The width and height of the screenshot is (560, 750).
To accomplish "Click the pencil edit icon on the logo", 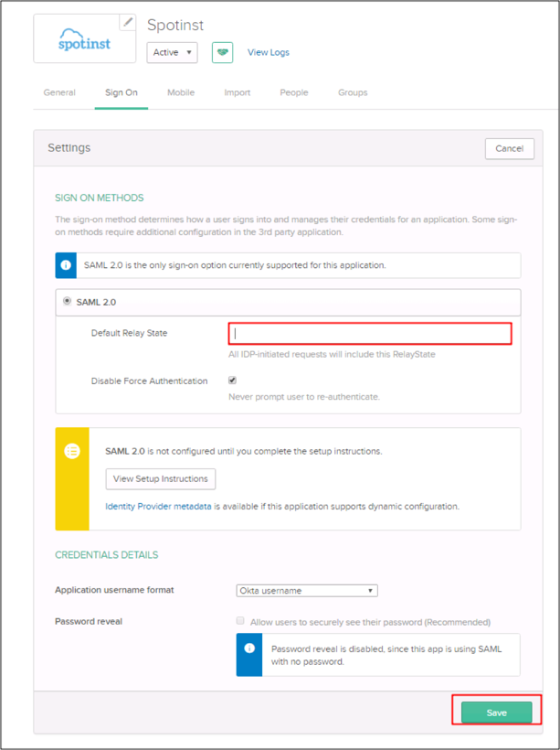I will tap(128, 22).
